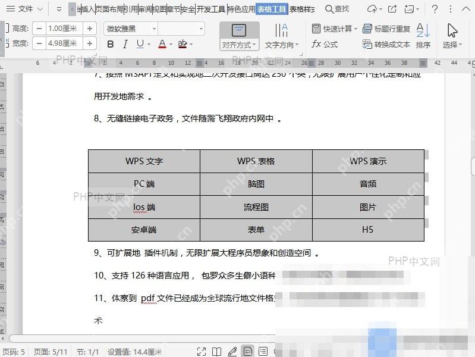Image resolution: width=475 pixels, height=357 pixels.
Task: Click status bar 节: 1/1
Action: (87, 352)
